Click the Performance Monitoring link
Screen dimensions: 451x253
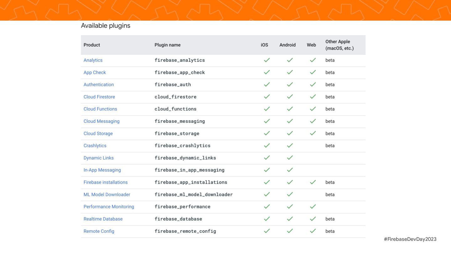109,206
